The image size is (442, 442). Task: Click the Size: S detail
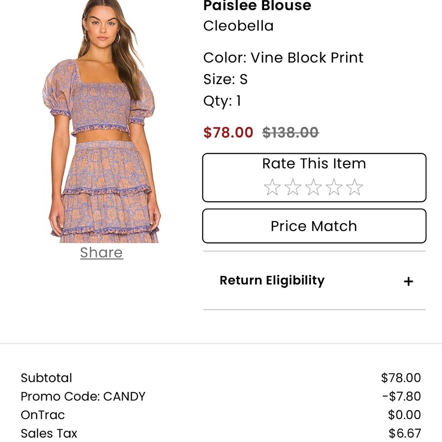click(225, 80)
